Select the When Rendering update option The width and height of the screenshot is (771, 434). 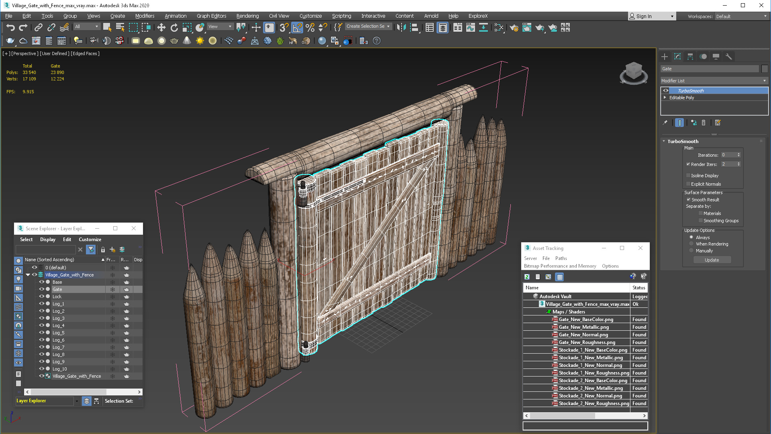691,244
